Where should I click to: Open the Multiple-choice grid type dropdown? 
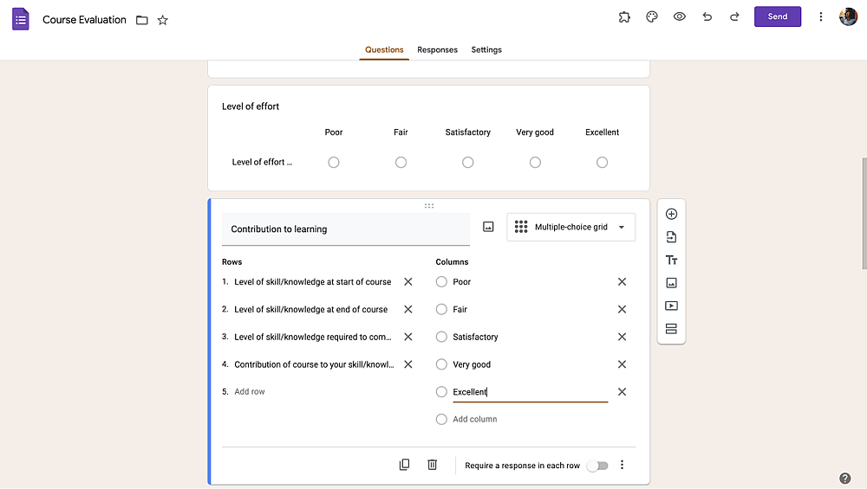[x=571, y=227]
